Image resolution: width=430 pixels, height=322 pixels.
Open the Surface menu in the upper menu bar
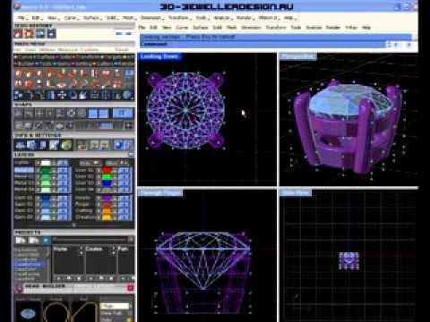click(91, 18)
